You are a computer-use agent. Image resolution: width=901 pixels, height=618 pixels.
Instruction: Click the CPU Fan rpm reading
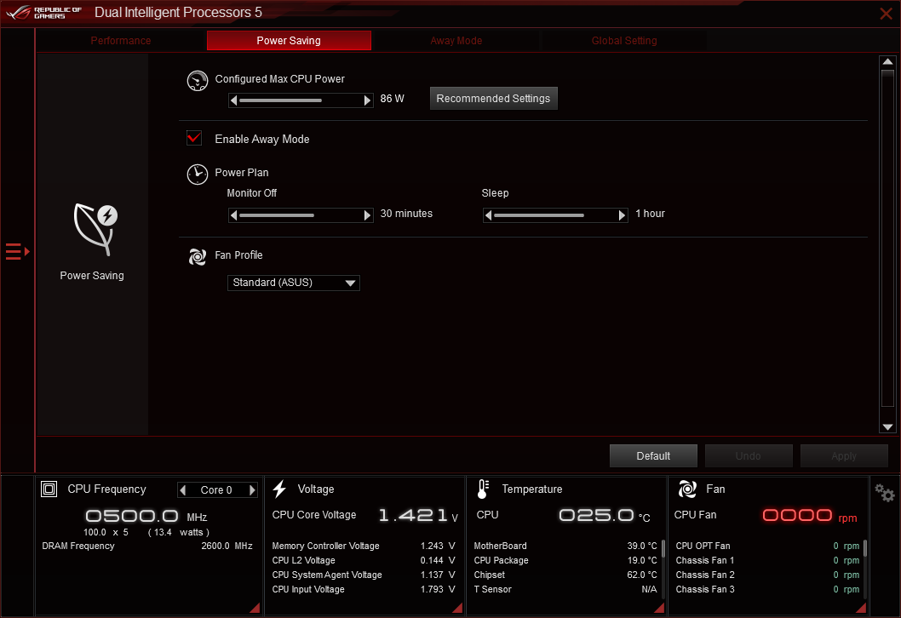pyautogui.click(x=810, y=515)
